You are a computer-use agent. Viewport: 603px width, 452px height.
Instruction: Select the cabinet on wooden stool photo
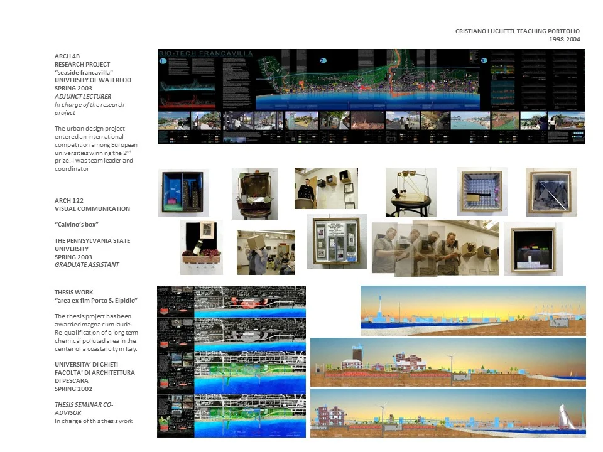coord(254,194)
